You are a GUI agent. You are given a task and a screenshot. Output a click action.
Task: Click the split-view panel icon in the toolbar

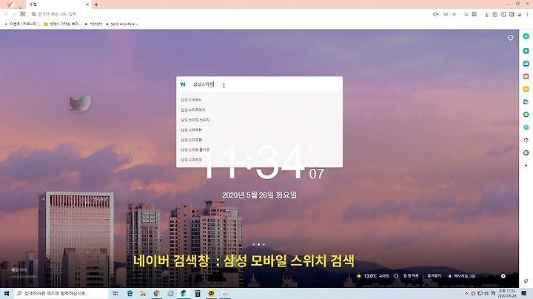click(512, 14)
